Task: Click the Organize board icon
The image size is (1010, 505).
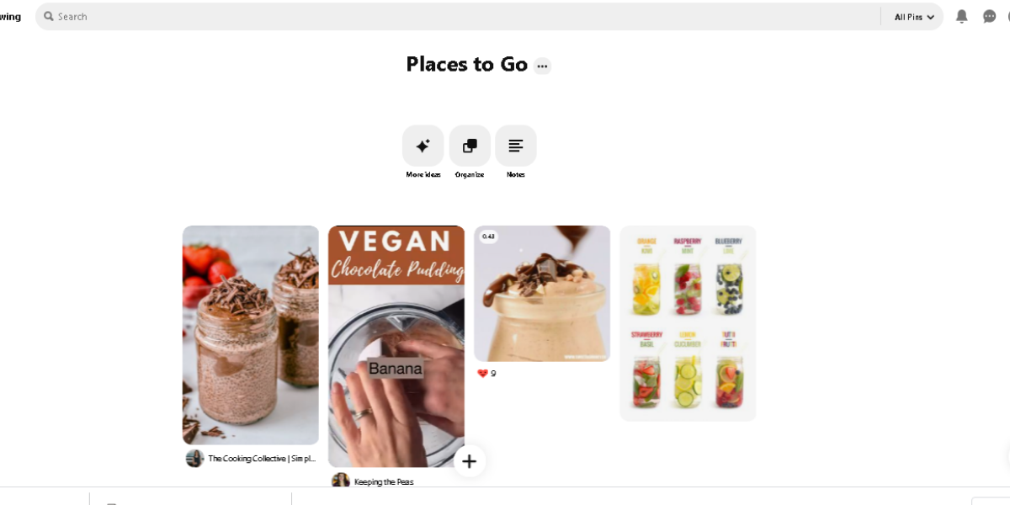Action: (470, 146)
